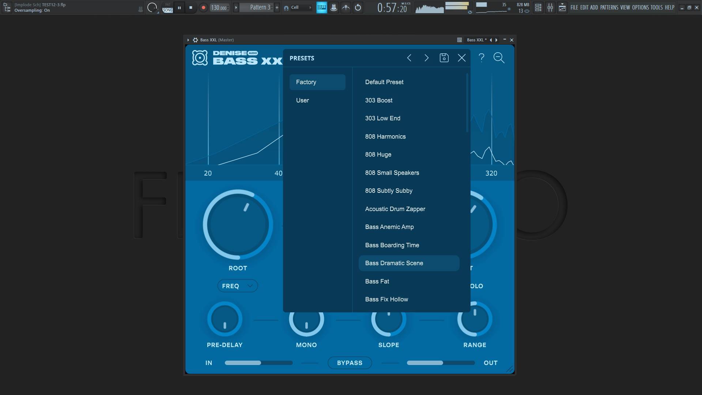Open the help question mark icon
The width and height of the screenshot is (702, 395).
[x=482, y=58]
